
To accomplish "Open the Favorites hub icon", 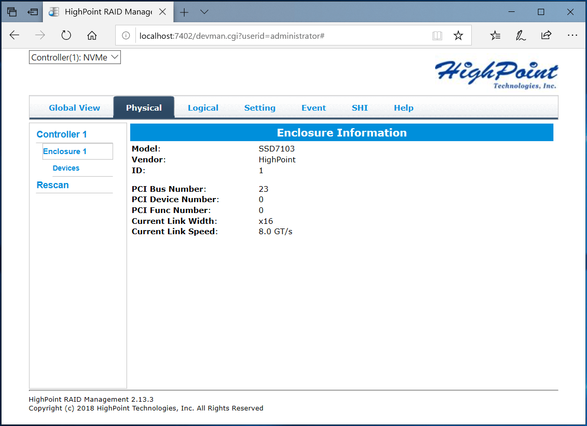I will tap(495, 35).
